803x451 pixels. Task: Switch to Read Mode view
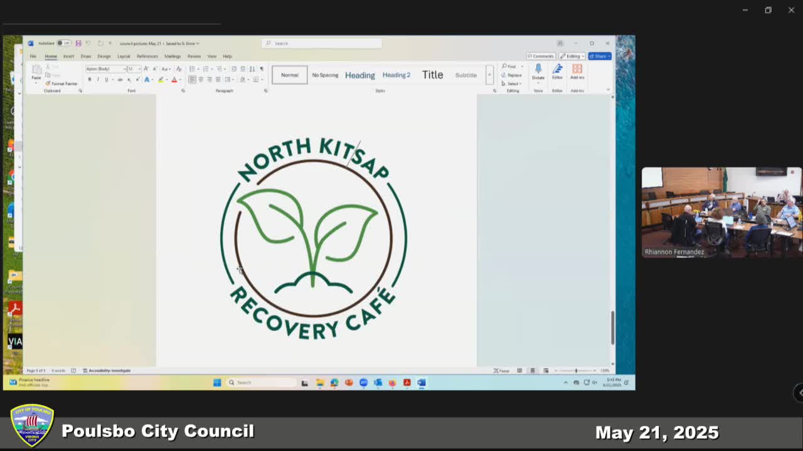(x=519, y=371)
